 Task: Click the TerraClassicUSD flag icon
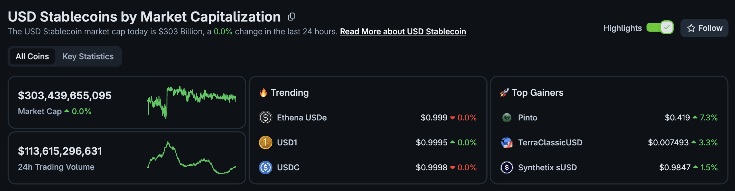point(507,143)
